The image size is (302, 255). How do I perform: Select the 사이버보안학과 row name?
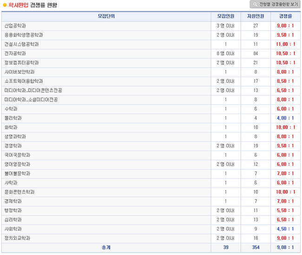tap(20, 72)
